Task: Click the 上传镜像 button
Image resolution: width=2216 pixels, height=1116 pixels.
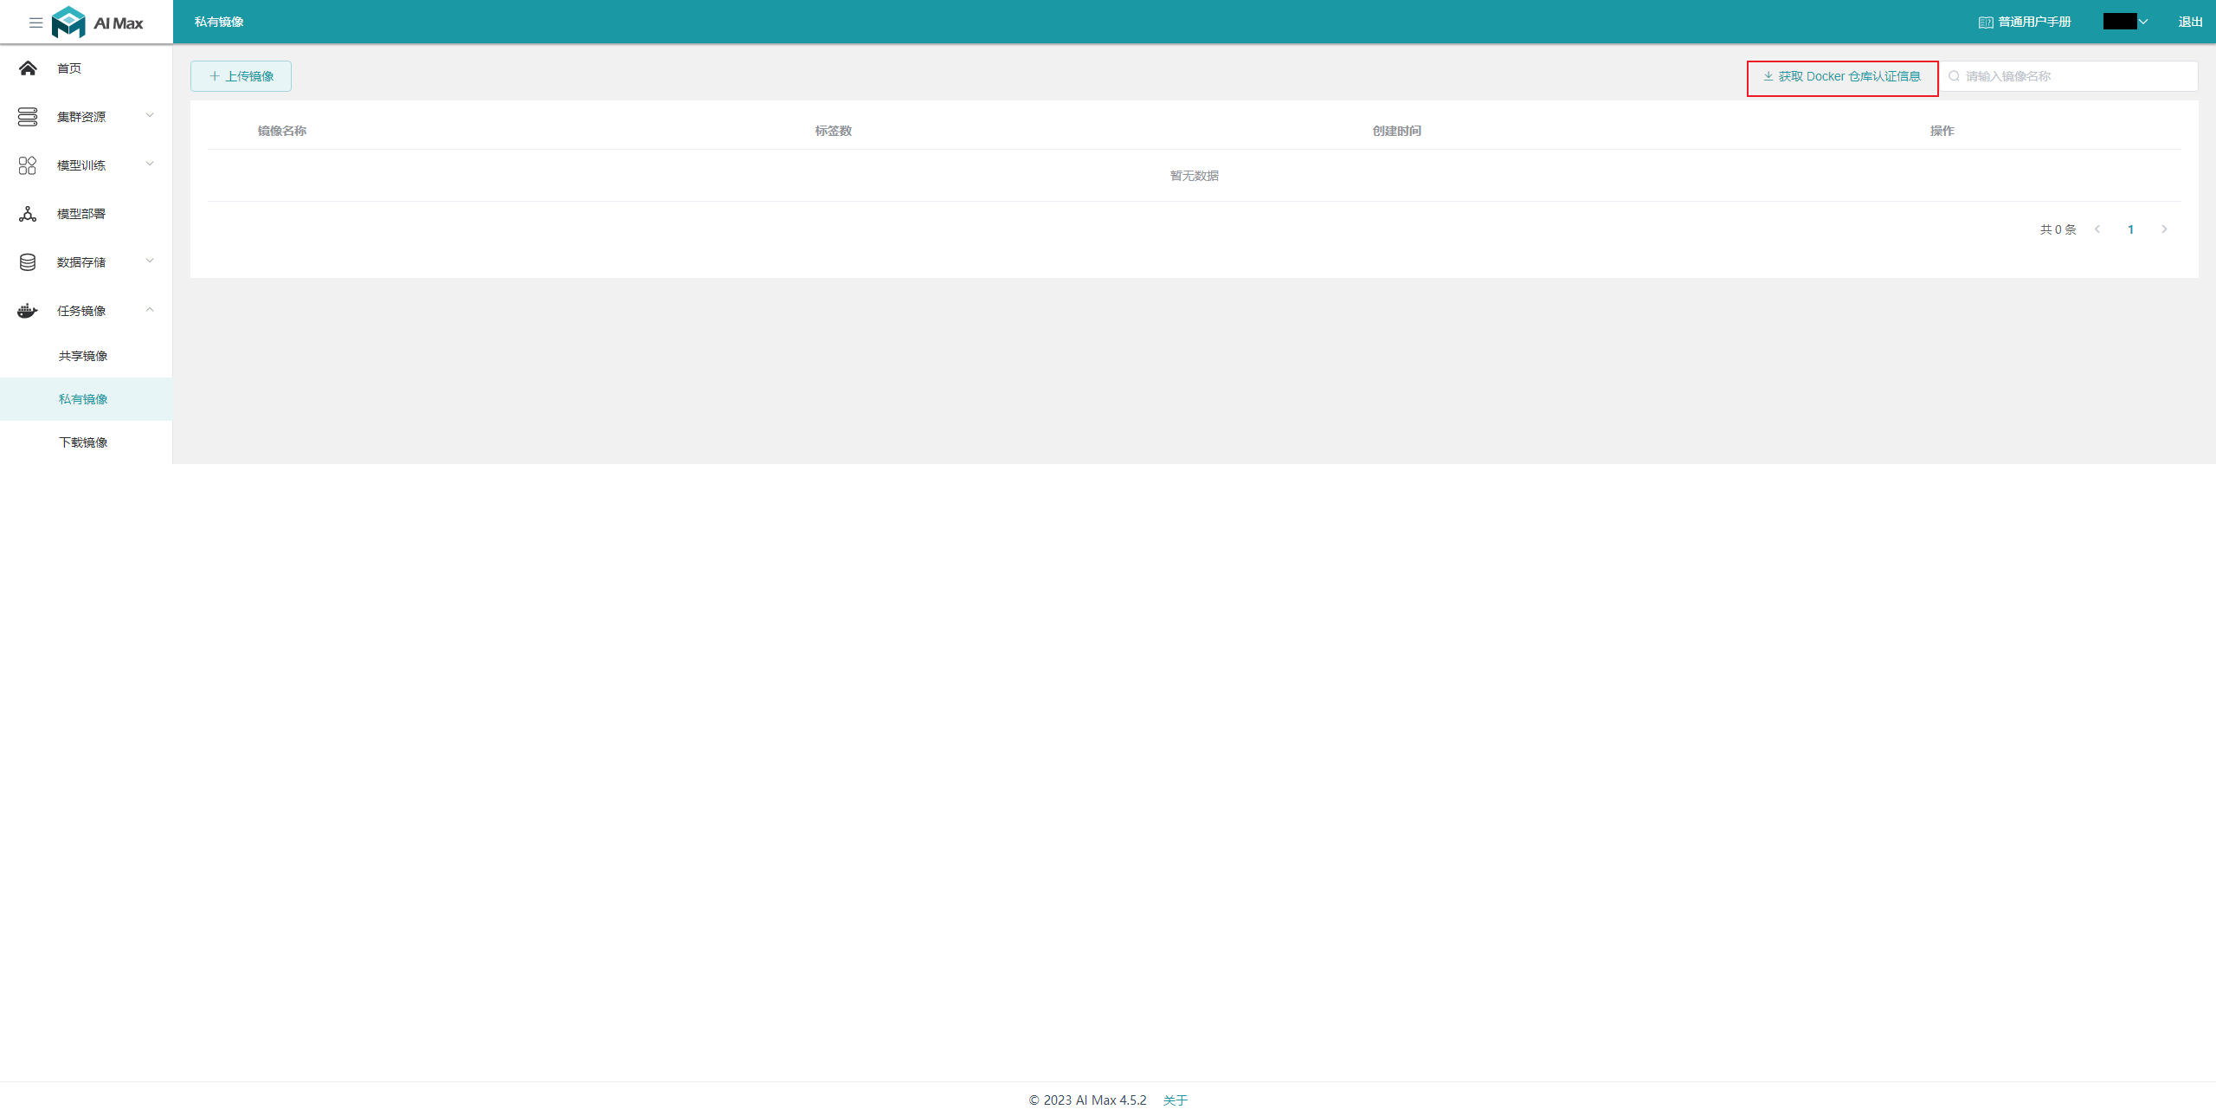Action: [241, 76]
